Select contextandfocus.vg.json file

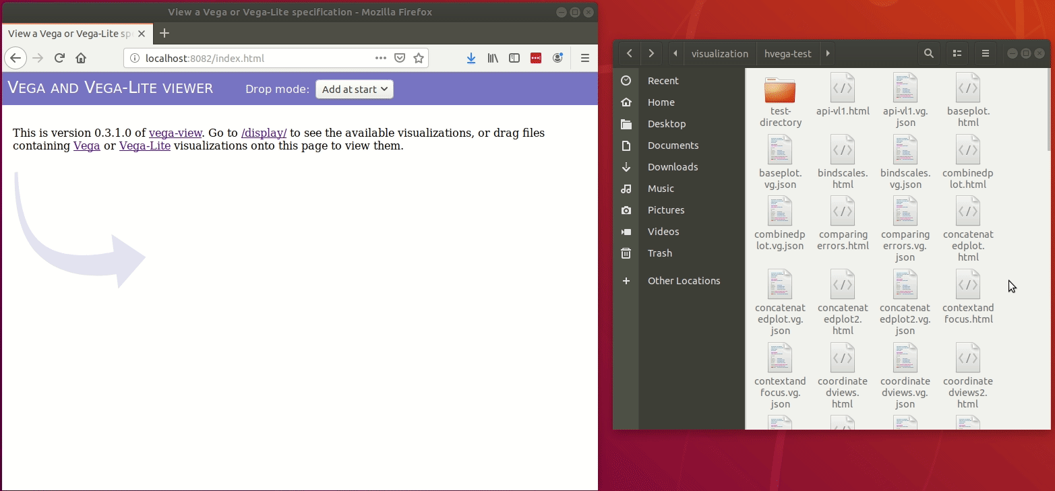[x=780, y=376]
